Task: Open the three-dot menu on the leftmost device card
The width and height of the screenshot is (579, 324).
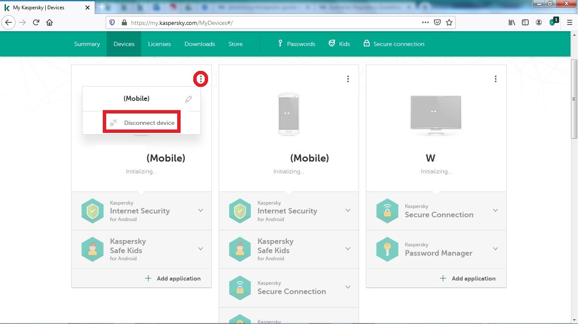Action: (200, 79)
